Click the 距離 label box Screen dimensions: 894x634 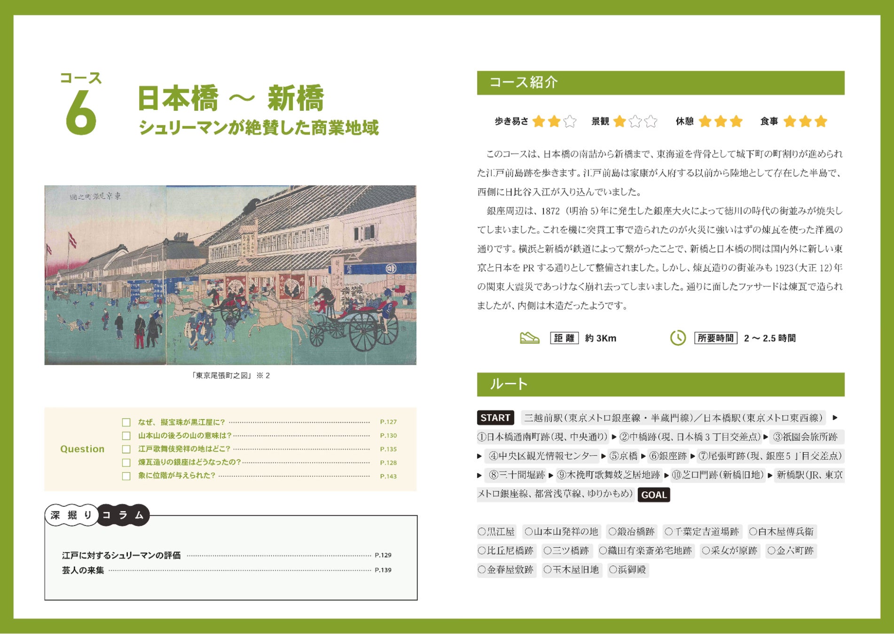[x=564, y=338]
